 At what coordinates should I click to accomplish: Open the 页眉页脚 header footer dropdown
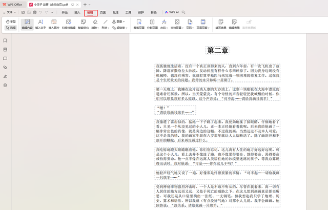(x=203, y=24)
